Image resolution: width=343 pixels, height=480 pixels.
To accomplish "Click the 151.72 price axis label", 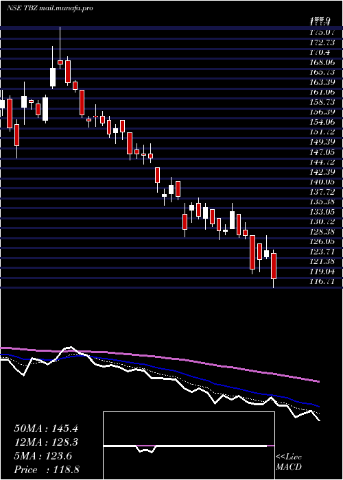I will click(x=322, y=132).
